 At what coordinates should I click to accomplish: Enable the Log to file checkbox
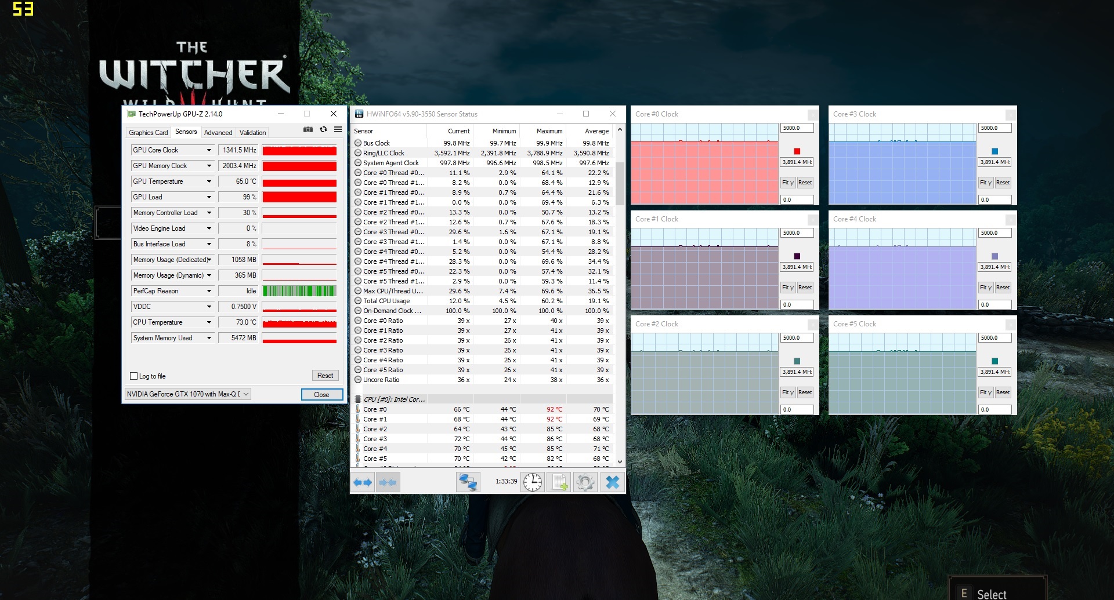pos(134,376)
